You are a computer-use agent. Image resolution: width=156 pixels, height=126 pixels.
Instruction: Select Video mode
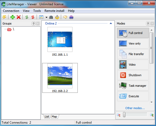click(x=133, y=65)
